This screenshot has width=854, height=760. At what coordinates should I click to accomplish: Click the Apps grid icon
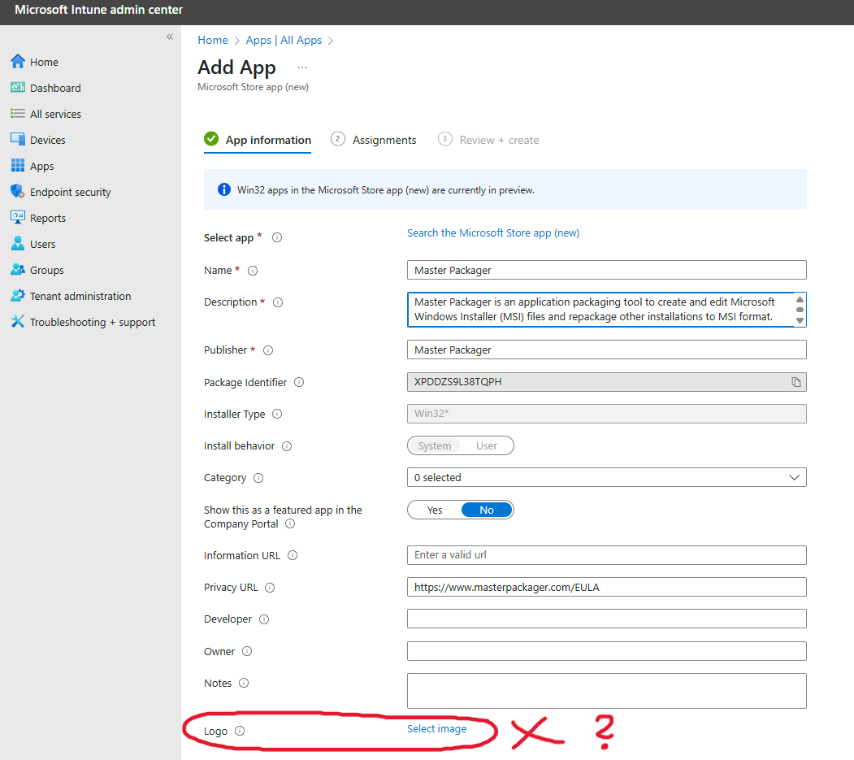pyautogui.click(x=17, y=165)
